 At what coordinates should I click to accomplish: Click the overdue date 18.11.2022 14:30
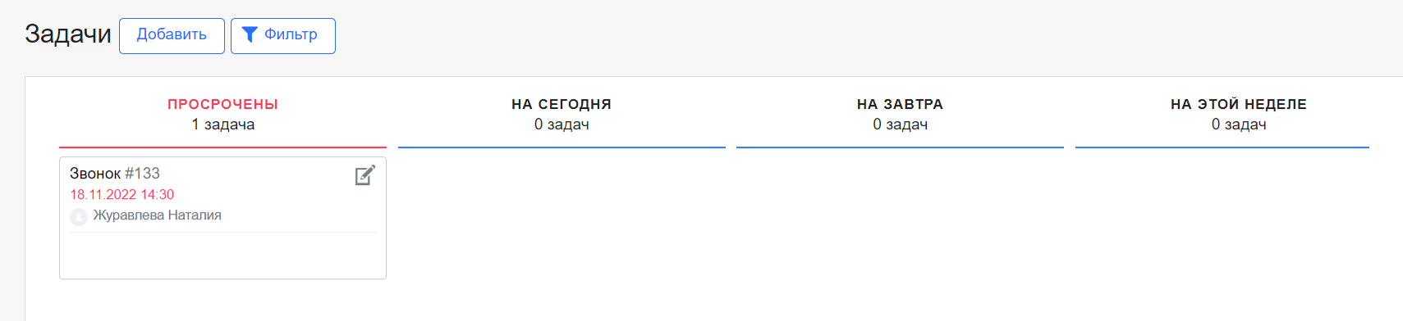coord(122,195)
